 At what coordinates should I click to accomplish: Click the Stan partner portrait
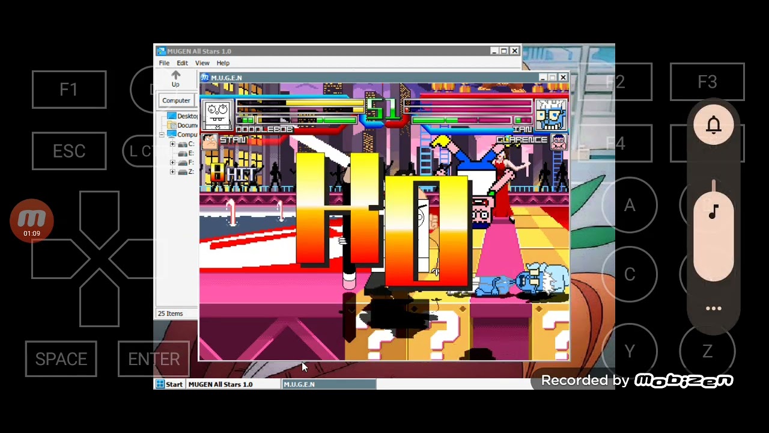[x=210, y=141]
